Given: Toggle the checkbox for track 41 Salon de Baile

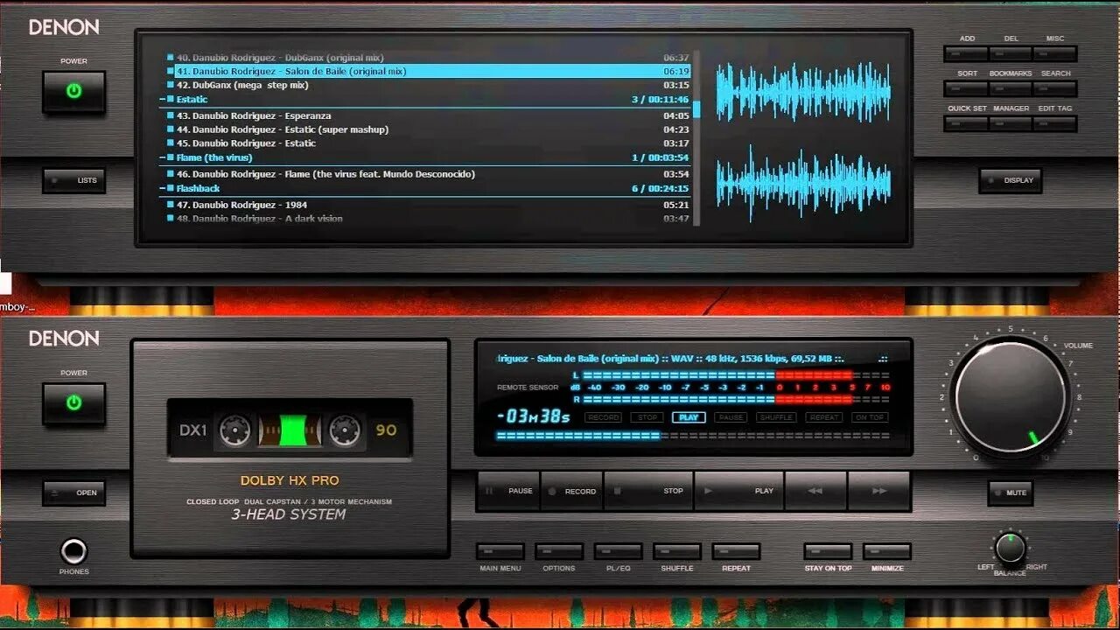Looking at the screenshot, I should 171,71.
